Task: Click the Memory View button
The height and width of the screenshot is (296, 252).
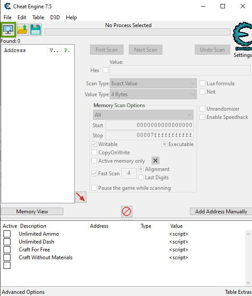Action: tap(32, 212)
